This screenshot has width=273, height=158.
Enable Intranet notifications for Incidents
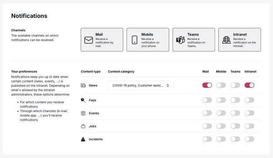(249, 139)
